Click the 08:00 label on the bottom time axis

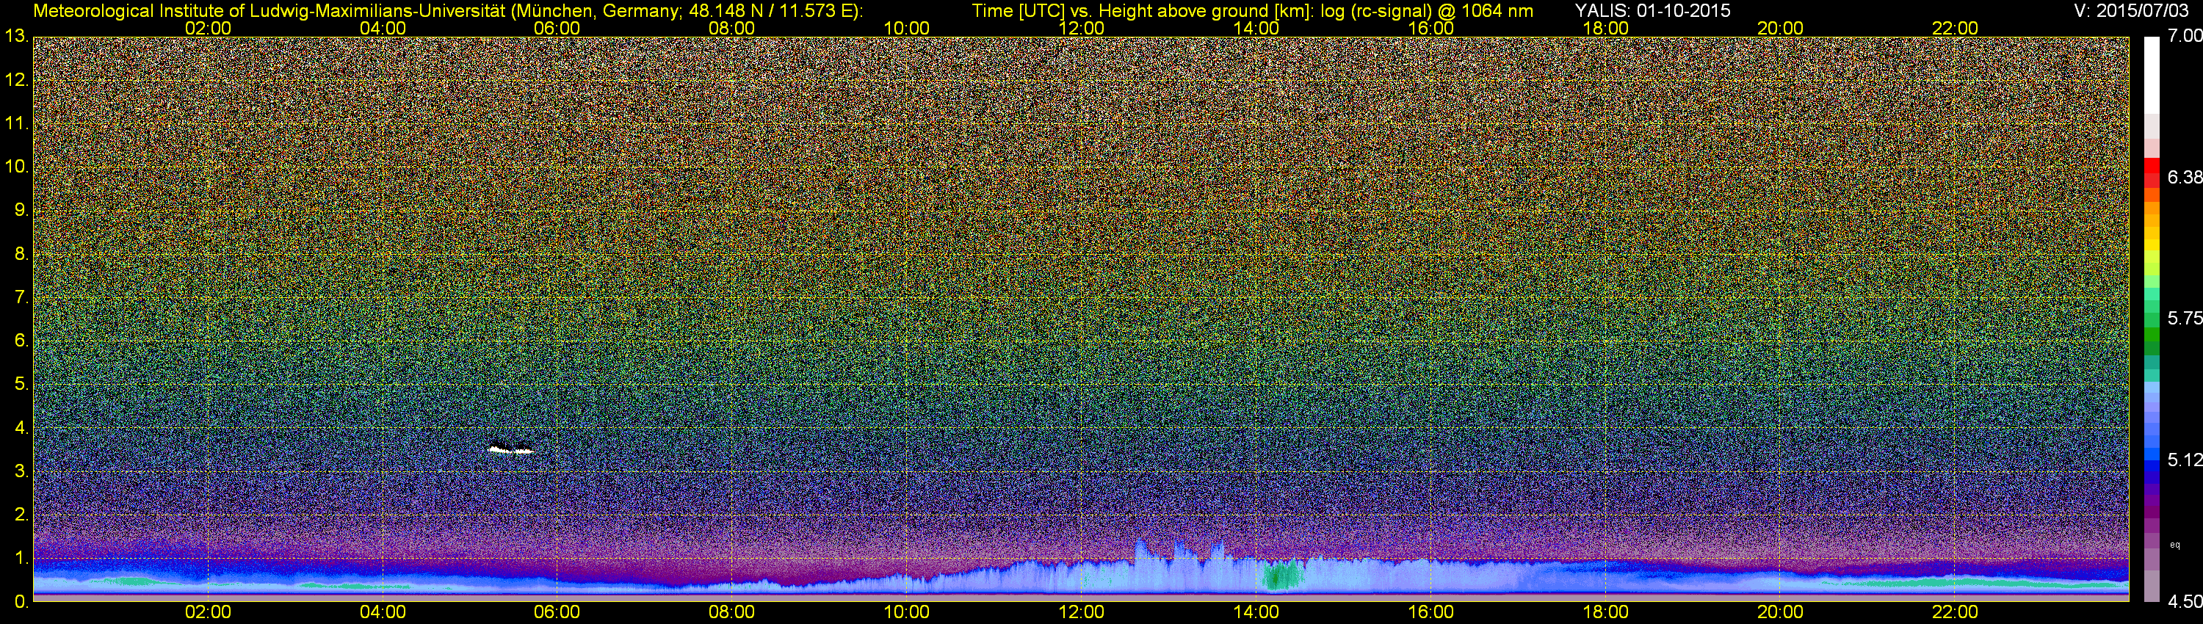point(732,613)
